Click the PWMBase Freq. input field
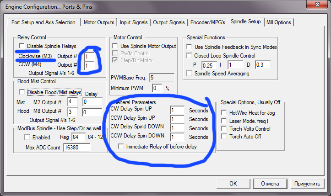The width and height of the screenshot is (331, 196). (162, 78)
